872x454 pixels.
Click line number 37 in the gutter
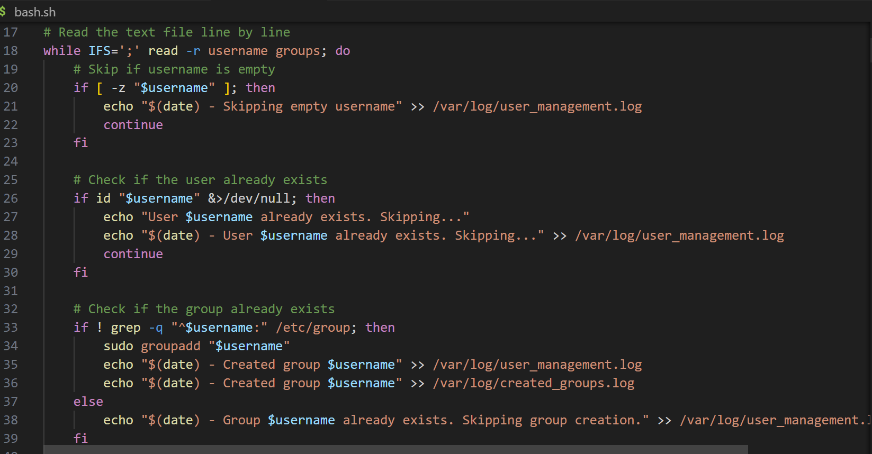11,402
